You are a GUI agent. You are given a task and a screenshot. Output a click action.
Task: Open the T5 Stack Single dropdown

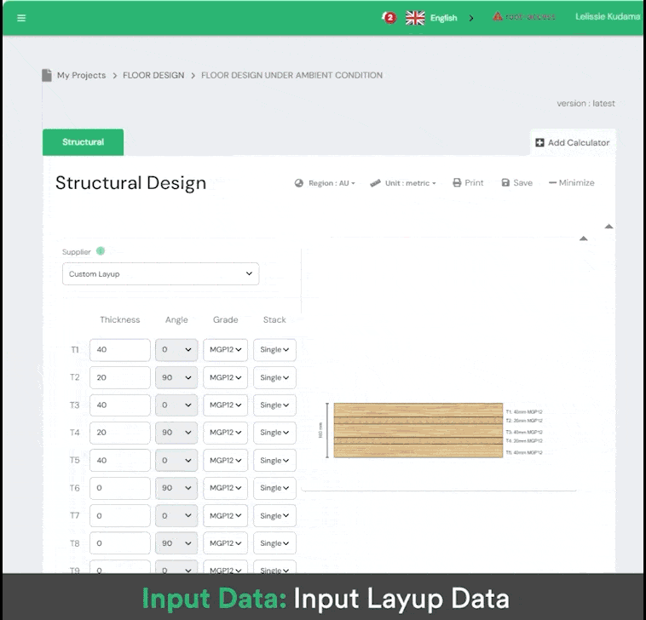274,460
